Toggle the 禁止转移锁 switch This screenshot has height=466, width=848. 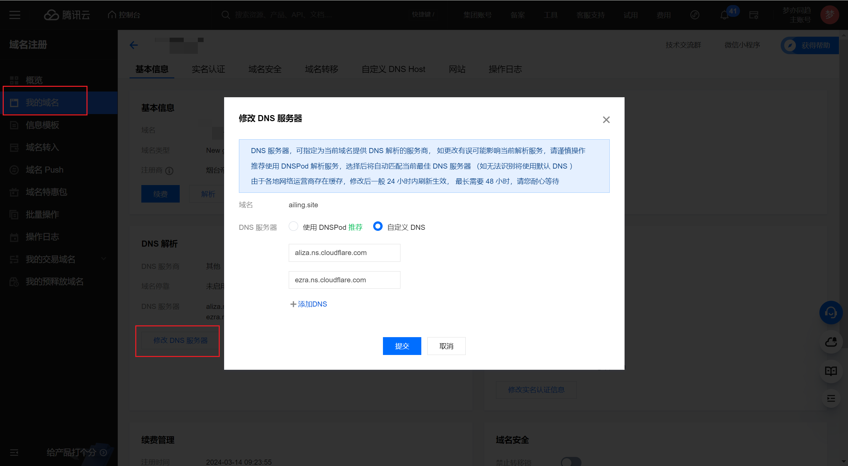click(571, 462)
